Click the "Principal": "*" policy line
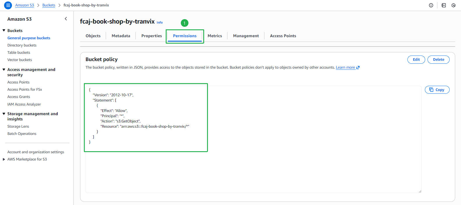Screen dimensions: 461x205 pyautogui.click(x=112, y=116)
